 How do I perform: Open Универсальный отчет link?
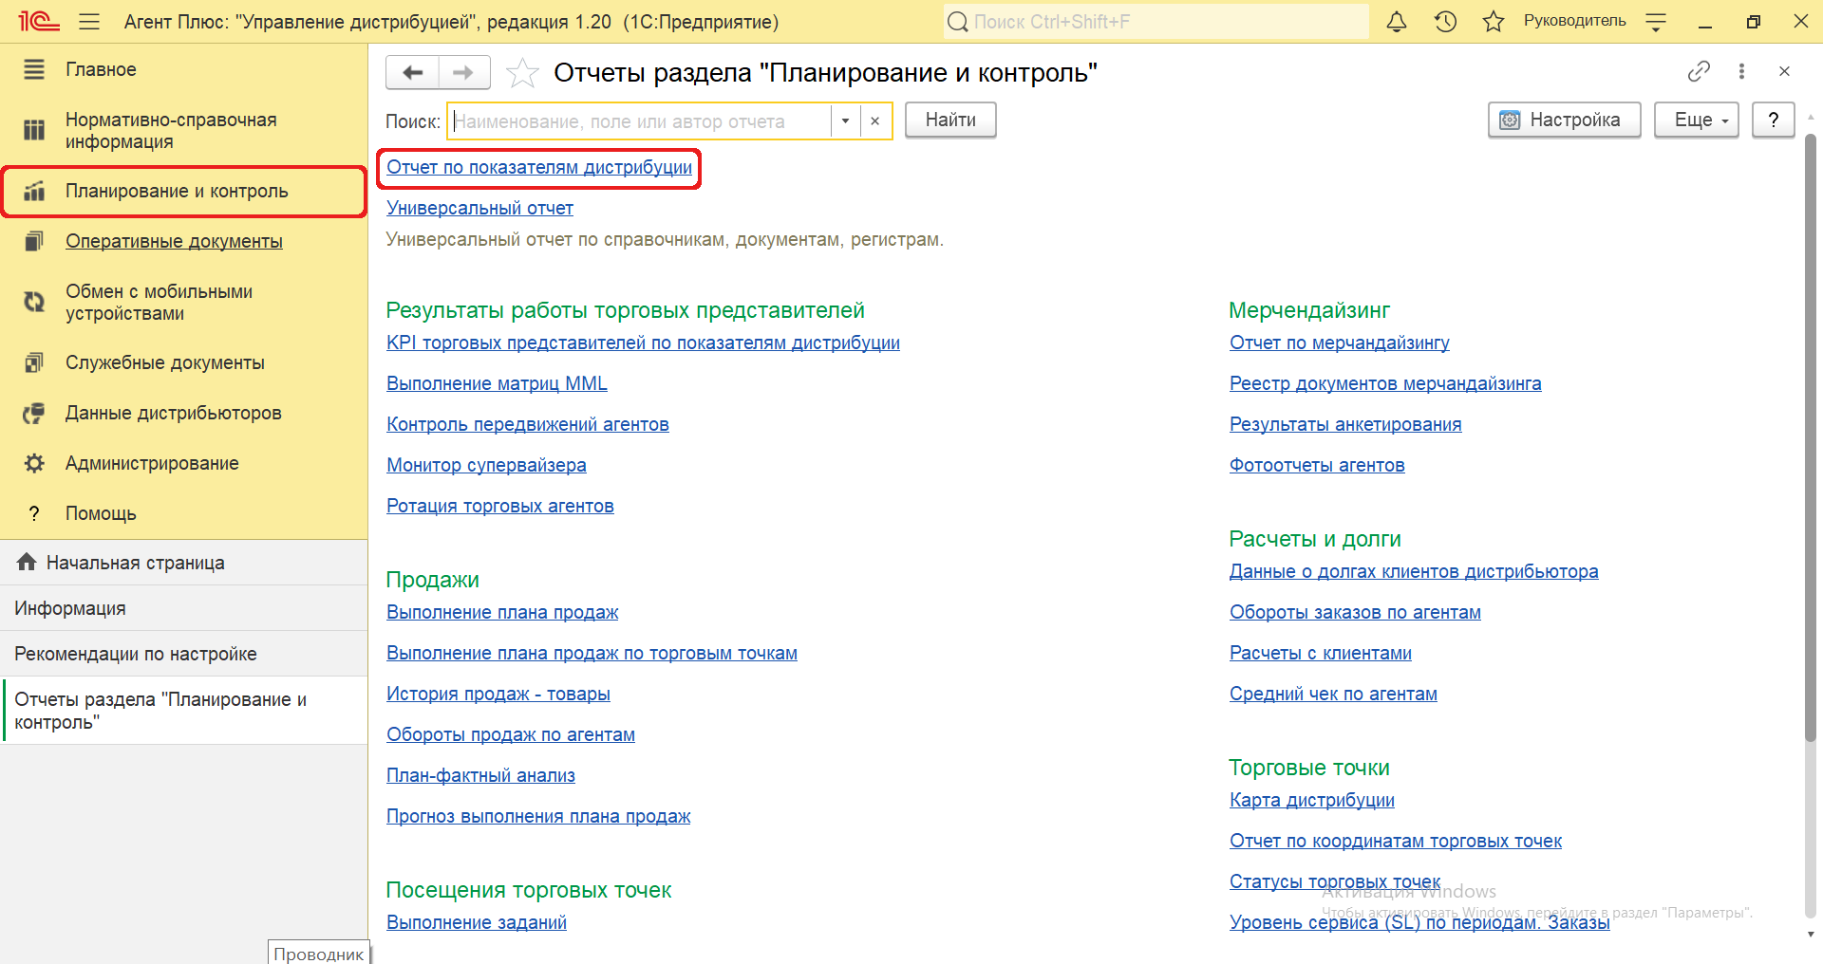[479, 209]
